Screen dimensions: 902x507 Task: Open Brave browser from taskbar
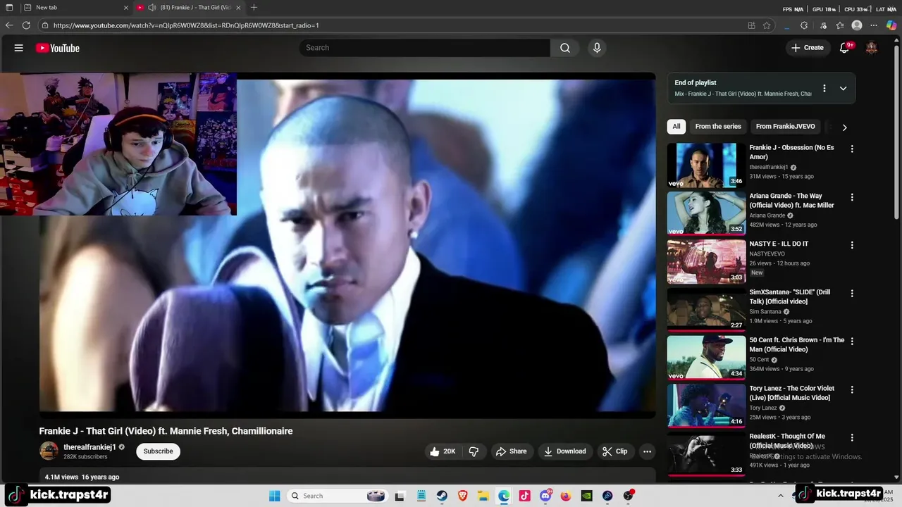pos(463,496)
